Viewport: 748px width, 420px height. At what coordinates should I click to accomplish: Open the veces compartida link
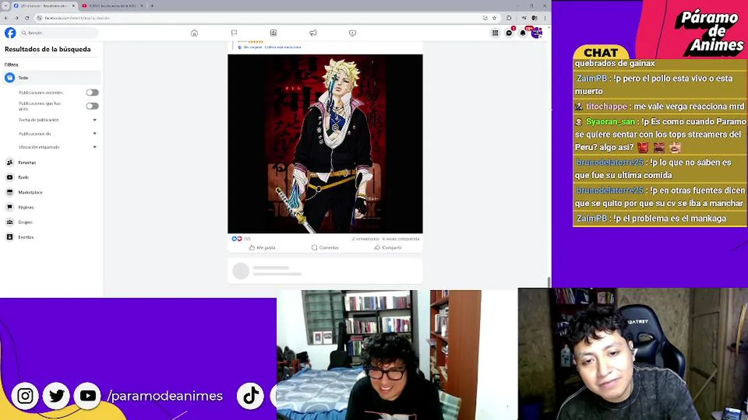click(x=401, y=239)
